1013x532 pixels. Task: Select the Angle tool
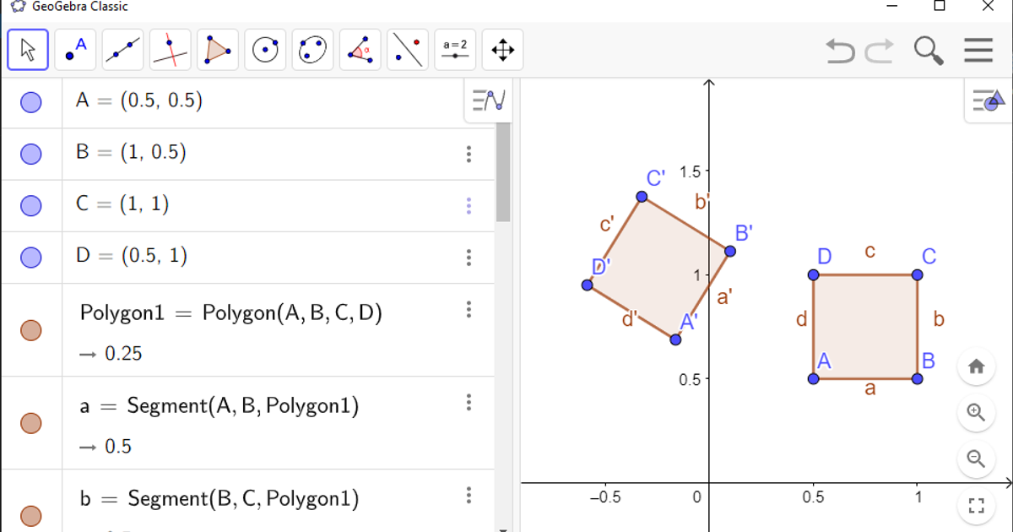pyautogui.click(x=360, y=50)
